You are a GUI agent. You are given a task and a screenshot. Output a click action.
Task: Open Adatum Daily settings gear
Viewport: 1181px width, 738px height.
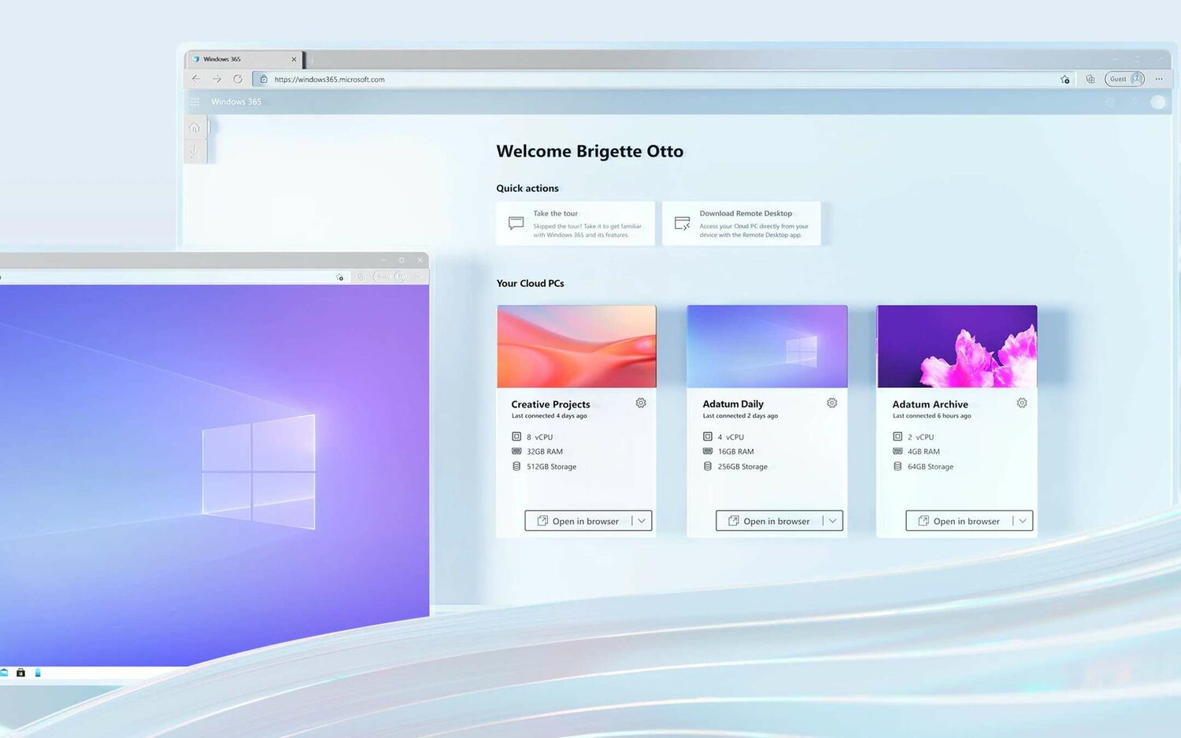click(832, 403)
